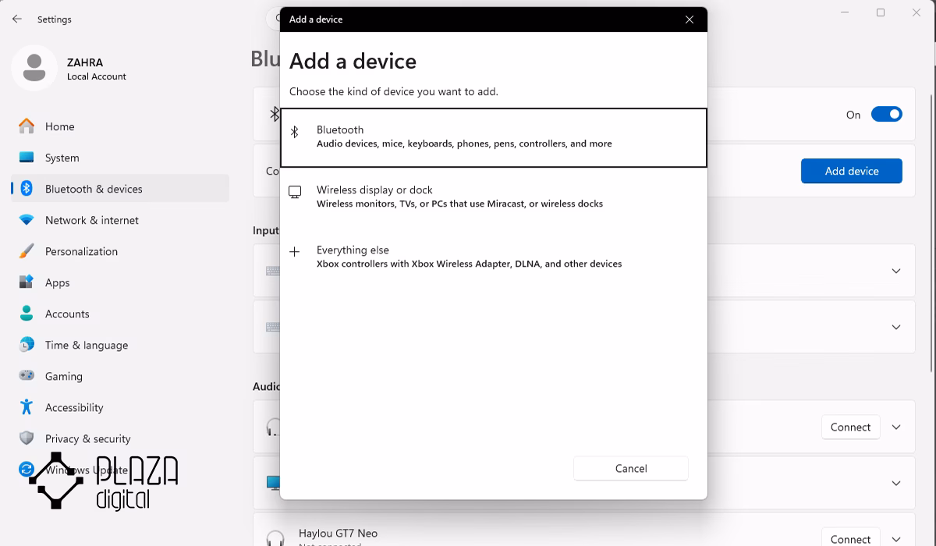Screen dimensions: 936x546
Task: Expand the first Input device row chevron
Action: click(896, 271)
